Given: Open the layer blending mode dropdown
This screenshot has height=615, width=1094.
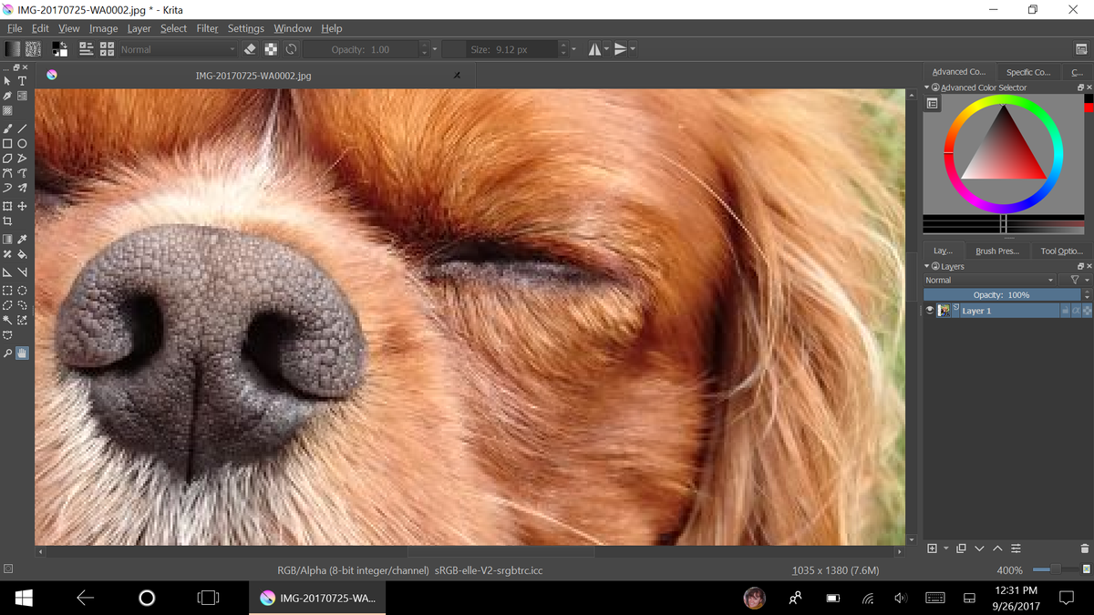Looking at the screenshot, I should click(988, 280).
